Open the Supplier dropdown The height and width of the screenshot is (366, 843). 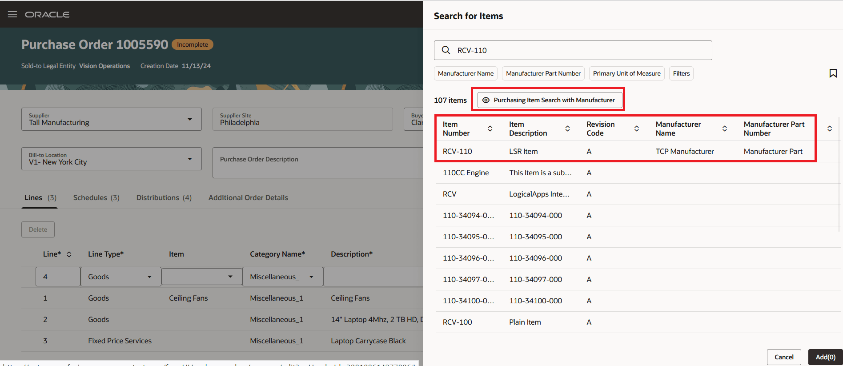[x=190, y=119]
